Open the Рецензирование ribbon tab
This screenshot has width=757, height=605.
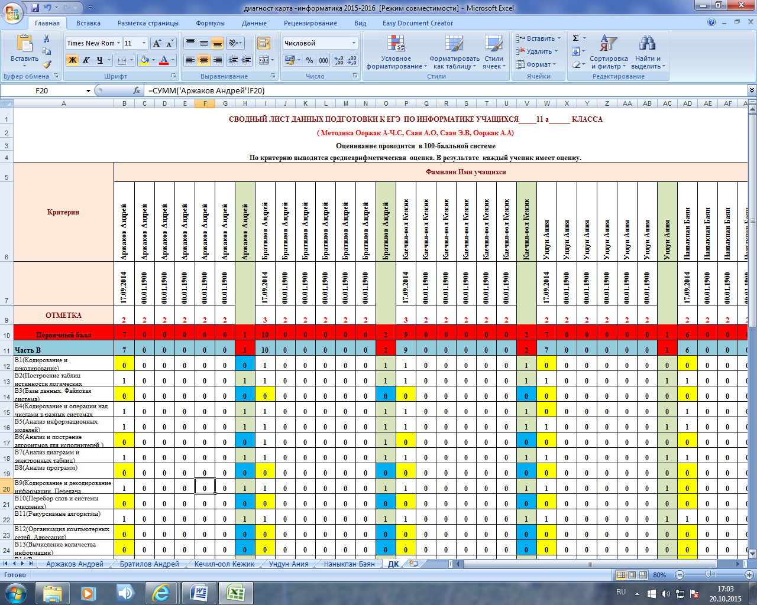[x=310, y=23]
